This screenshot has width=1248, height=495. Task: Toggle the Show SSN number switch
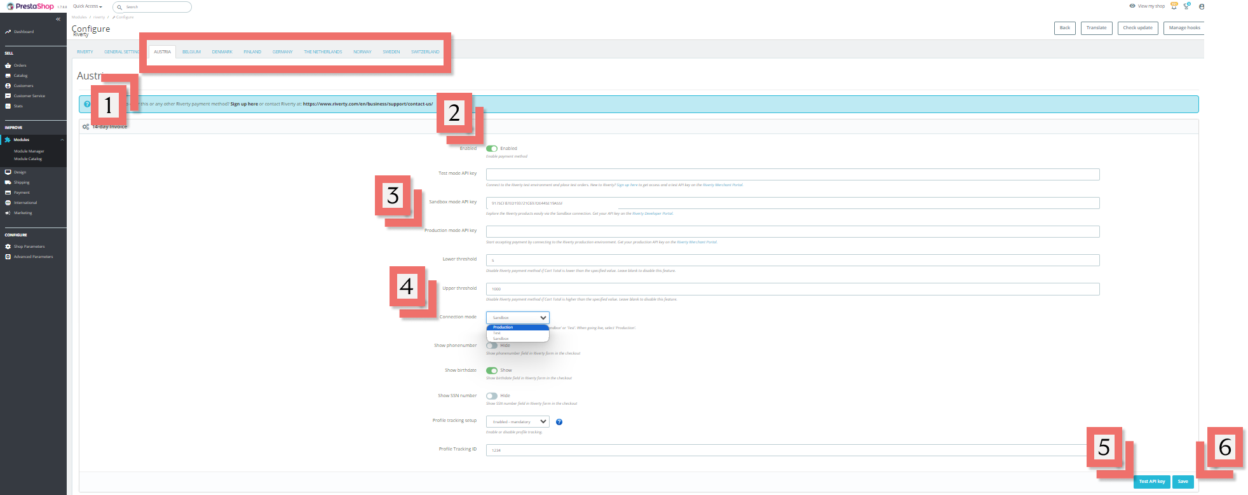tap(492, 396)
